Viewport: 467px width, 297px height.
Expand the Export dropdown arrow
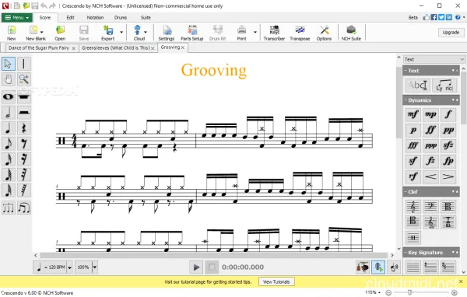point(121,32)
